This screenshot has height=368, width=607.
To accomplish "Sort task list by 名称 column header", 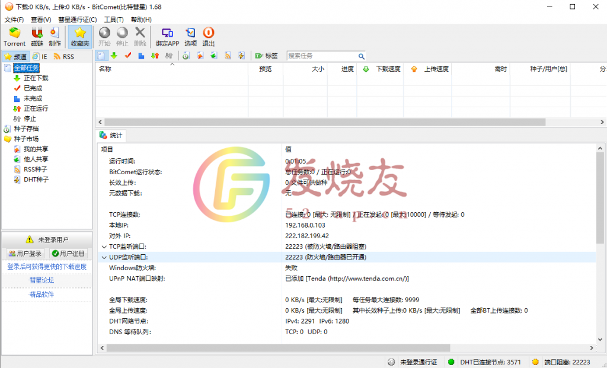I will coord(171,69).
